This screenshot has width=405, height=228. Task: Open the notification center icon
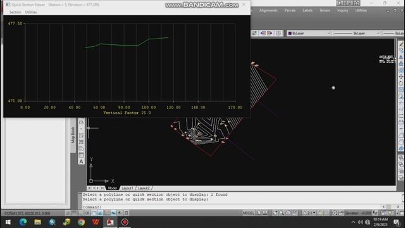(x=397, y=222)
